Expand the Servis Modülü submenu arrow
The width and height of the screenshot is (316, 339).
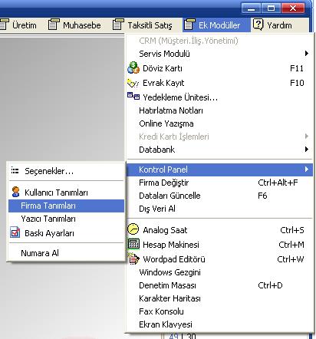[x=307, y=53]
